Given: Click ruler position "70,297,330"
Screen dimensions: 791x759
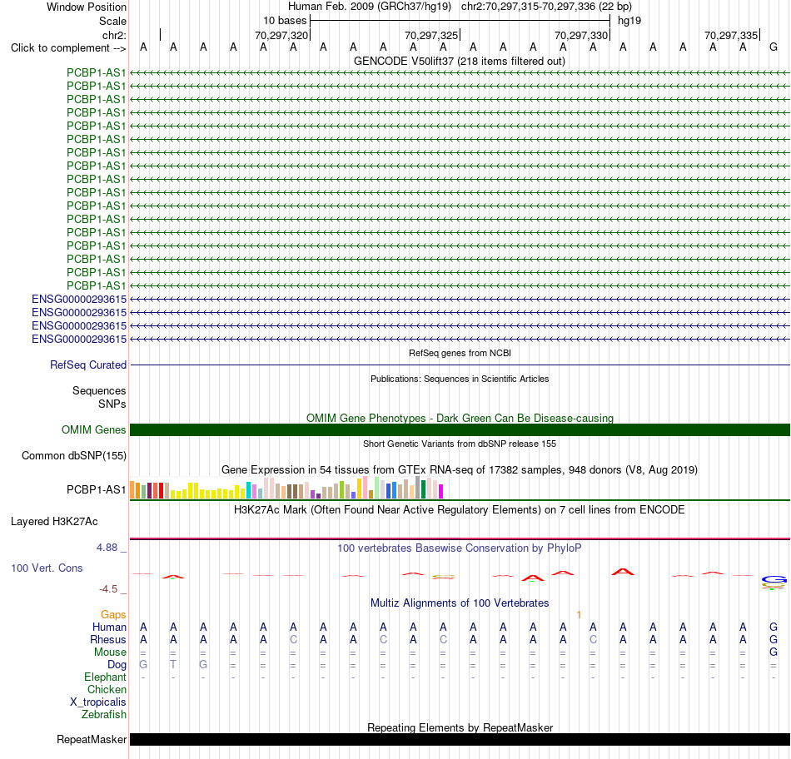Looking at the screenshot, I should (x=581, y=35).
